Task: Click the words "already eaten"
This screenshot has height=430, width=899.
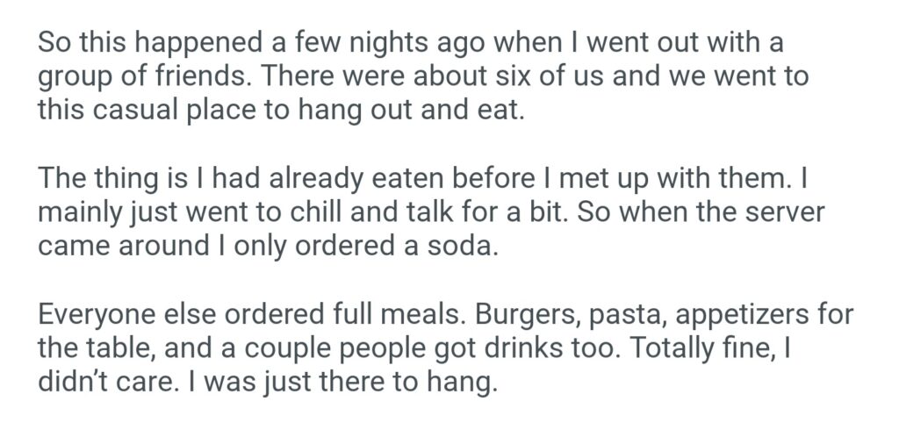Action: coord(321,180)
